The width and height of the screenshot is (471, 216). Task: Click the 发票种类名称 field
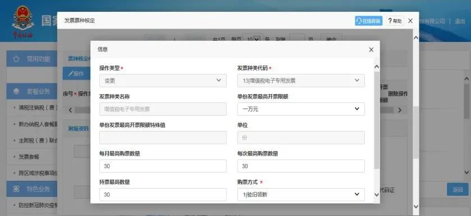(163, 109)
